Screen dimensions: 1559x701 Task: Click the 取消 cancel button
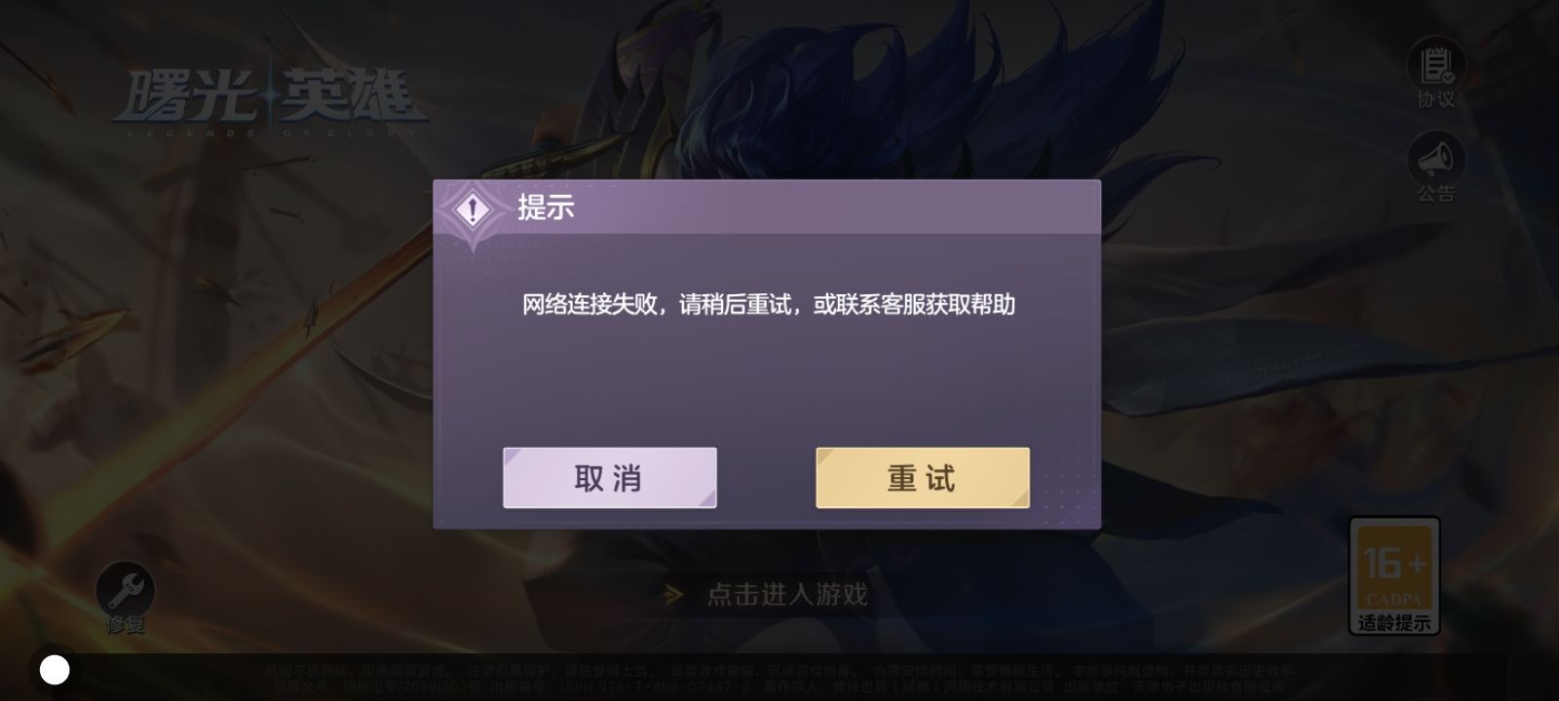[x=610, y=478]
